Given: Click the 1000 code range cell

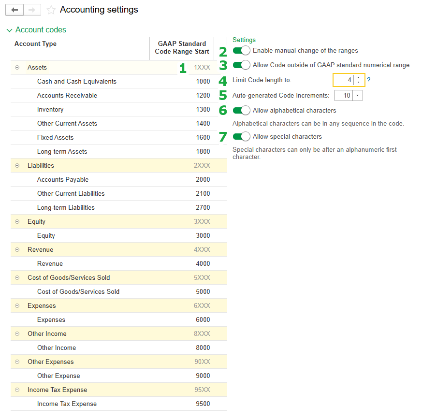Looking at the screenshot, I should [x=203, y=81].
